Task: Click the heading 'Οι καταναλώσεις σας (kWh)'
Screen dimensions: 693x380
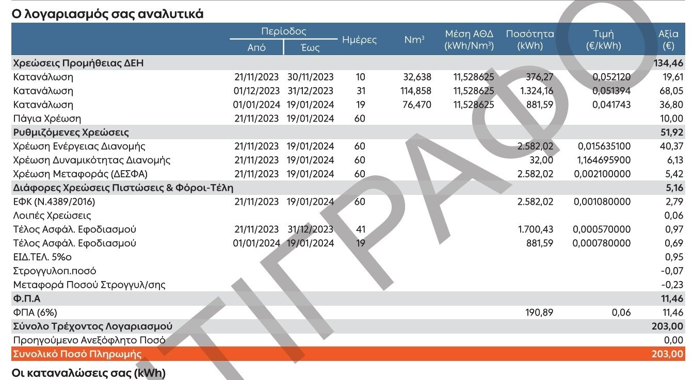Action: (88, 372)
